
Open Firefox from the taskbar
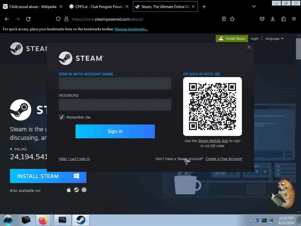(43, 220)
